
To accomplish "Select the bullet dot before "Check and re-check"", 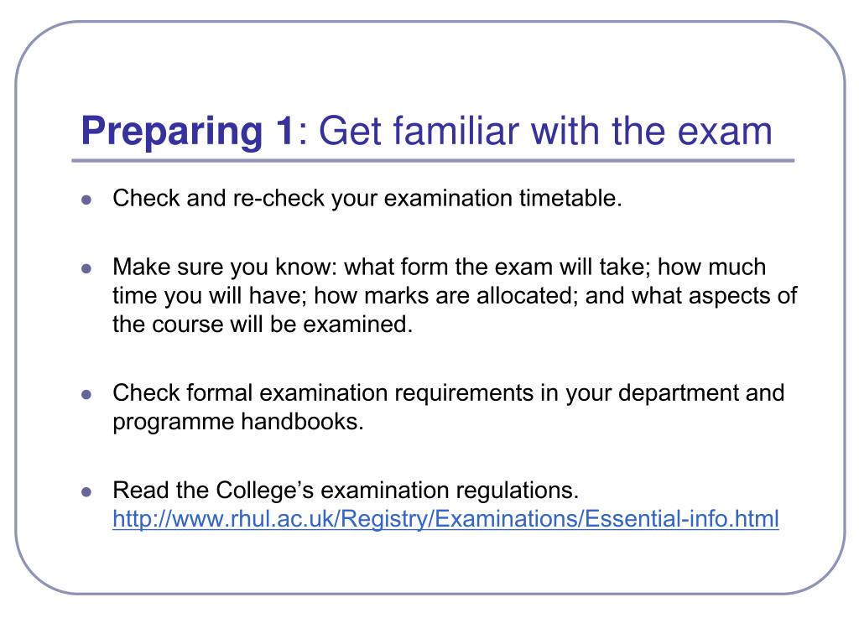I will 86,200.
